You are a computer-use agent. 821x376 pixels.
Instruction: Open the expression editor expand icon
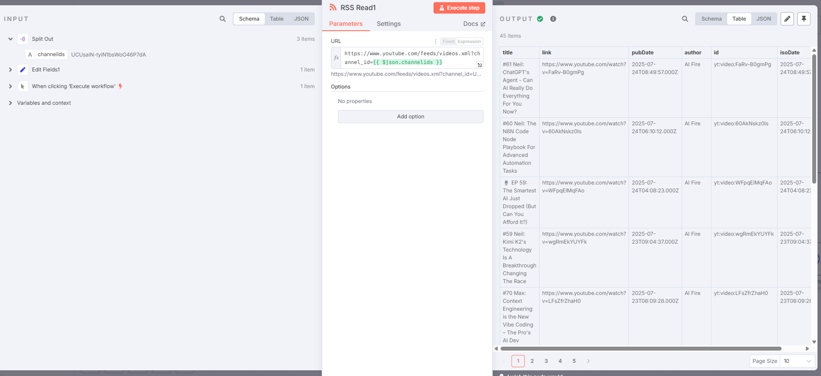click(x=480, y=65)
